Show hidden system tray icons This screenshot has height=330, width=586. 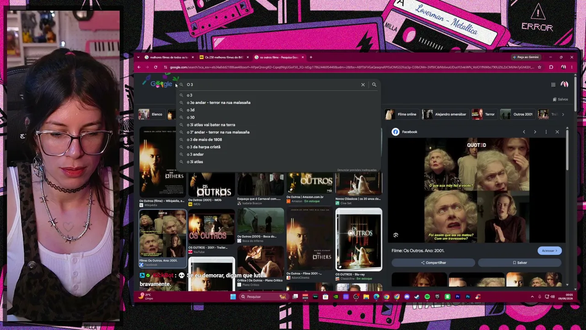pos(532,297)
